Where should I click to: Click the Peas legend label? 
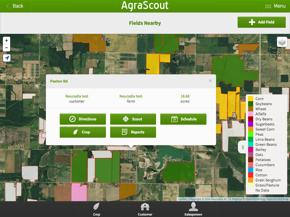point(259,134)
